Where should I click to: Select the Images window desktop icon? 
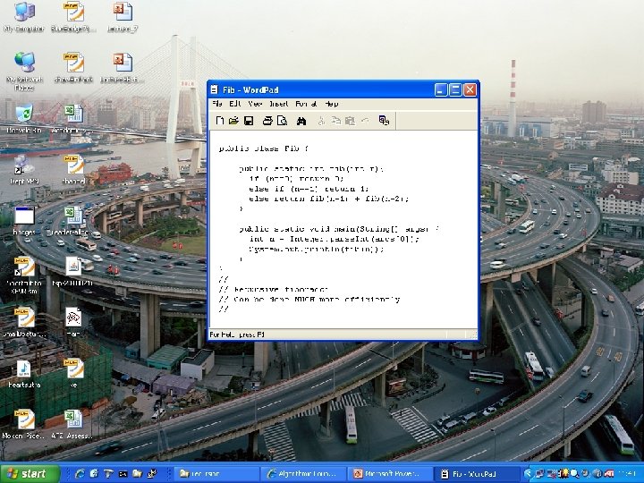click(24, 221)
